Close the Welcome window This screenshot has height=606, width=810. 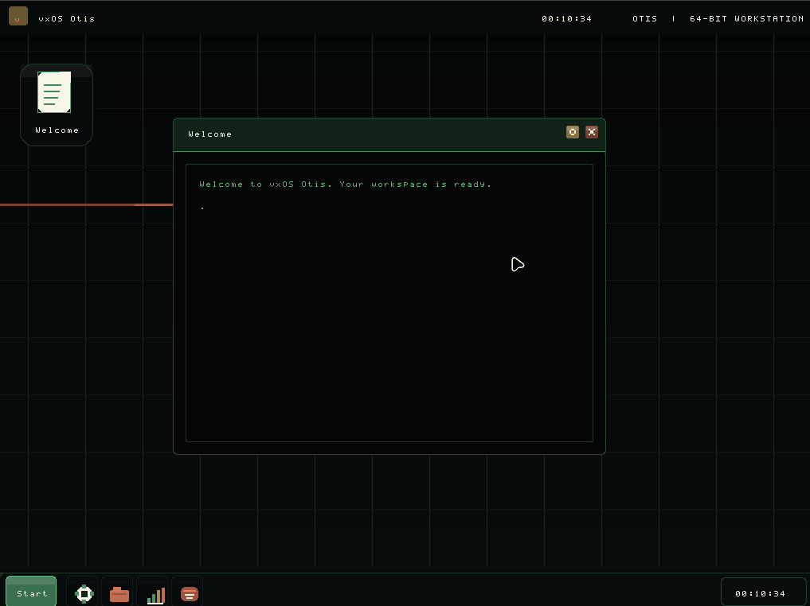(x=592, y=132)
